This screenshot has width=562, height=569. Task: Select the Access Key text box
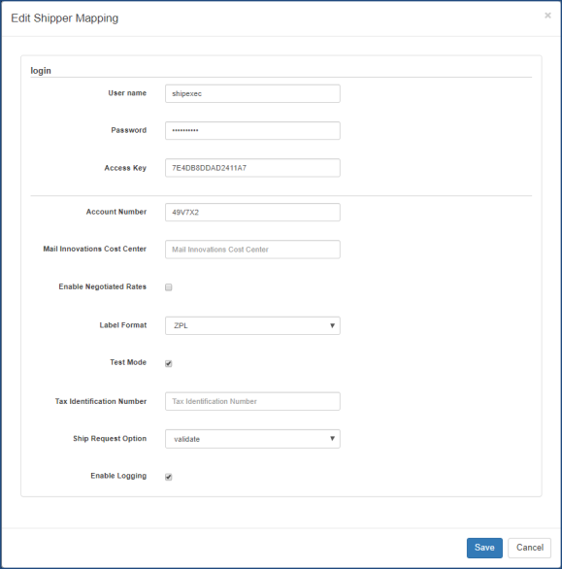click(252, 168)
